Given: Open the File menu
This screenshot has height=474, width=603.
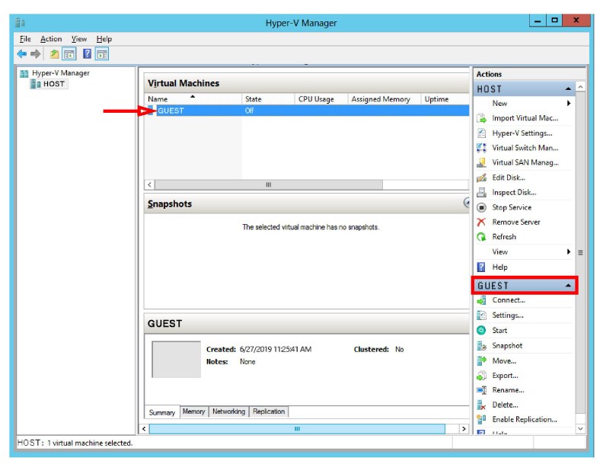Looking at the screenshot, I should [x=25, y=39].
